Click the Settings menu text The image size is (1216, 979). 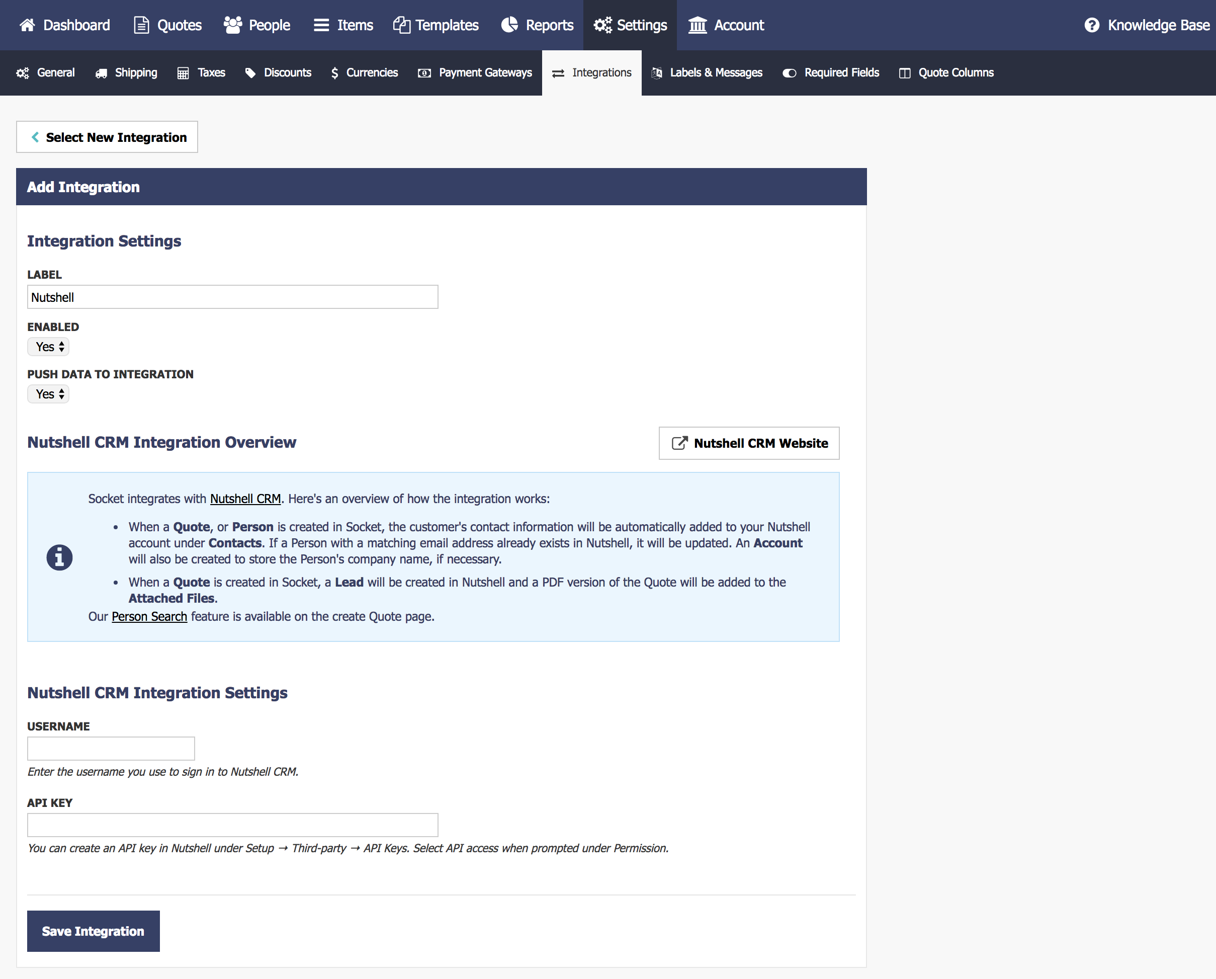642,25
